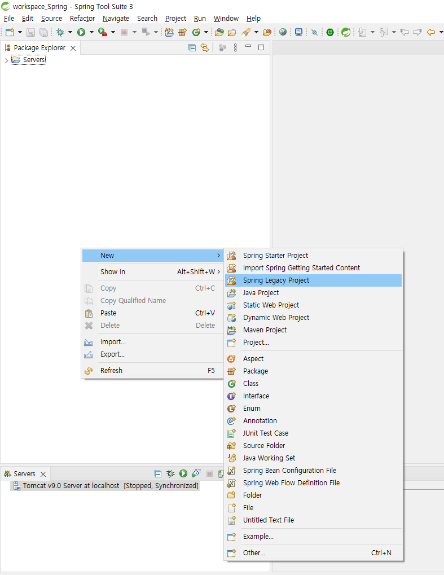444x575 pixels.
Task: Click the green Run button in main toolbar
Action: [x=81, y=32]
